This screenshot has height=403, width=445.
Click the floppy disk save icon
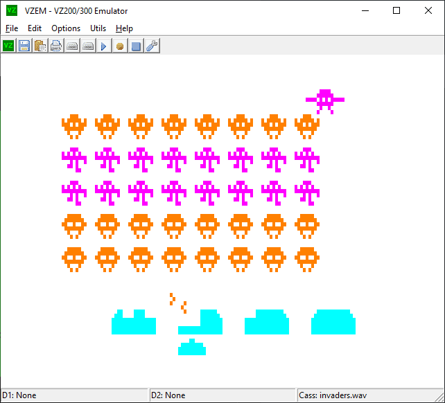pos(24,46)
